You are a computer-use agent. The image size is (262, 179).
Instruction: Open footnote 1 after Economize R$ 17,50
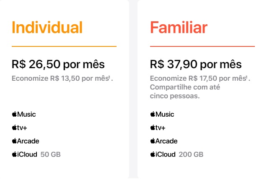coord(246,77)
